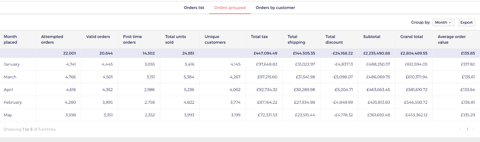Switch to the Orders list tab
Image resolution: width=480 pixels, height=142 pixels.
tap(194, 7)
